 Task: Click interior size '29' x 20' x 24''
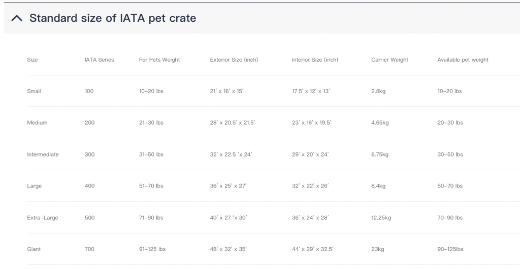[x=310, y=155]
